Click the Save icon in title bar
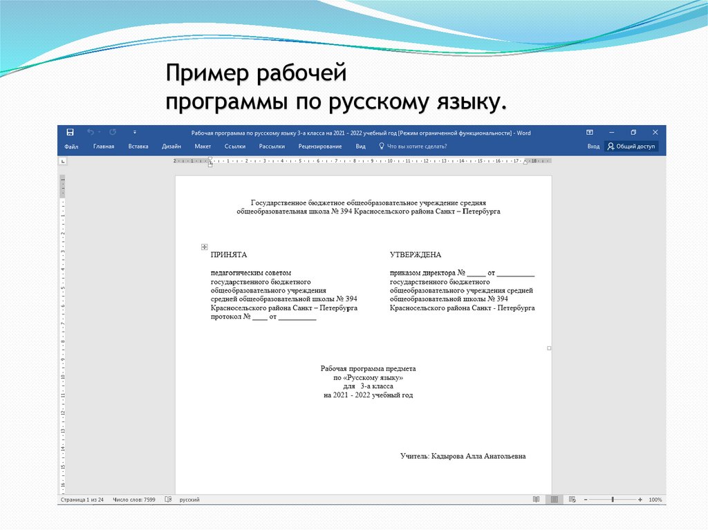Viewport: 708px width, 530px height. coord(70,133)
